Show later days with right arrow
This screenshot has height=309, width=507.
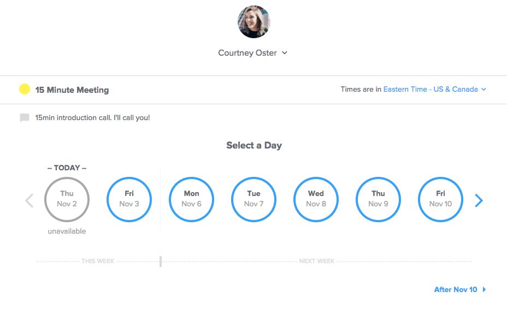click(479, 200)
